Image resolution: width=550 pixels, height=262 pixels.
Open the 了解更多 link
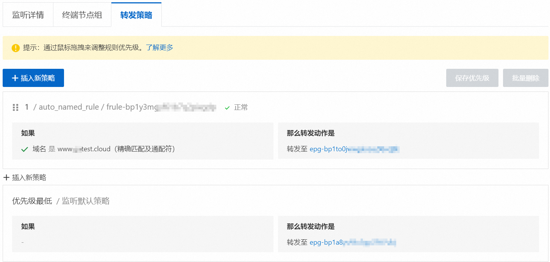coord(159,48)
